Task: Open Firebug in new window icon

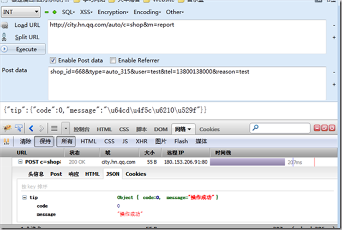Action: pos(325,128)
